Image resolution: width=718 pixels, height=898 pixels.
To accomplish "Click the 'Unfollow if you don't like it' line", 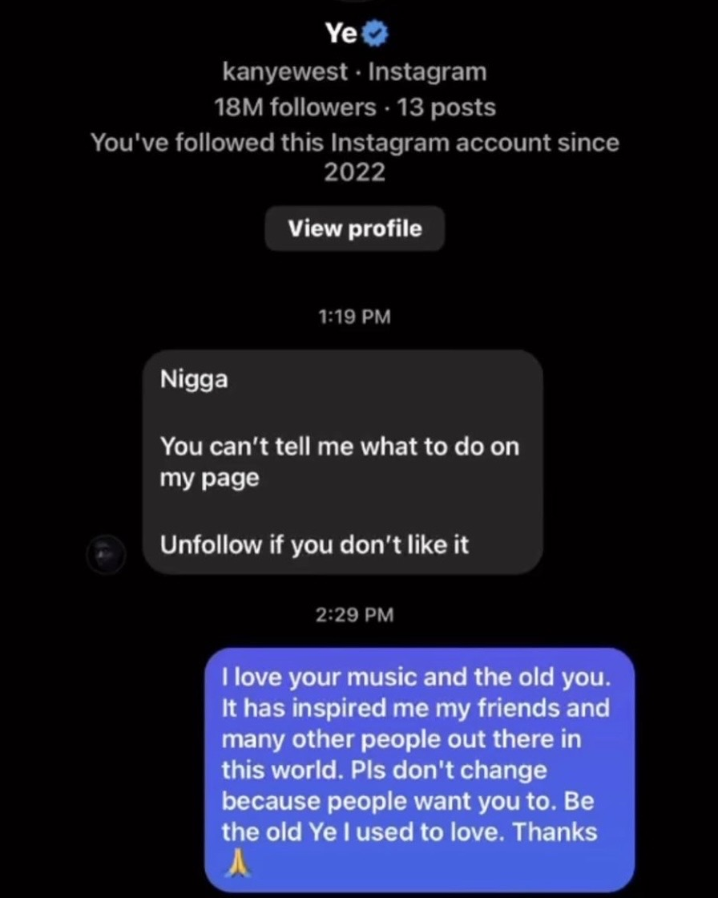I will click(314, 546).
